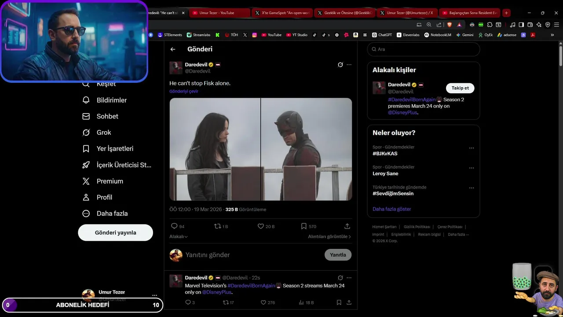Open more options for Leroy Sane trend
The width and height of the screenshot is (563, 317).
472,168
